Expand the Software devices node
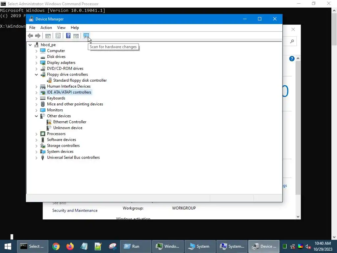Image resolution: width=337 pixels, height=253 pixels. pyautogui.click(x=36, y=140)
